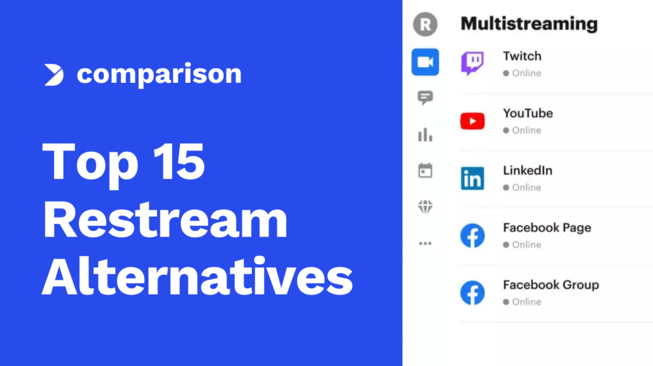
Task: Select the LinkedIn channel name
Action: click(x=527, y=170)
